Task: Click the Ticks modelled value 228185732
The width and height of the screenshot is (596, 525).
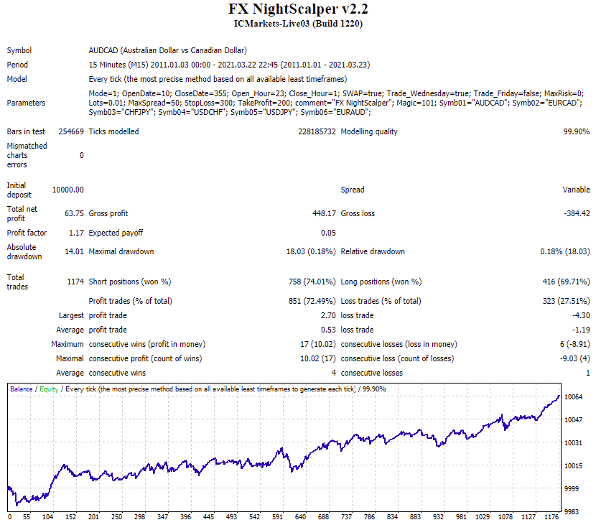Action: pyautogui.click(x=317, y=131)
